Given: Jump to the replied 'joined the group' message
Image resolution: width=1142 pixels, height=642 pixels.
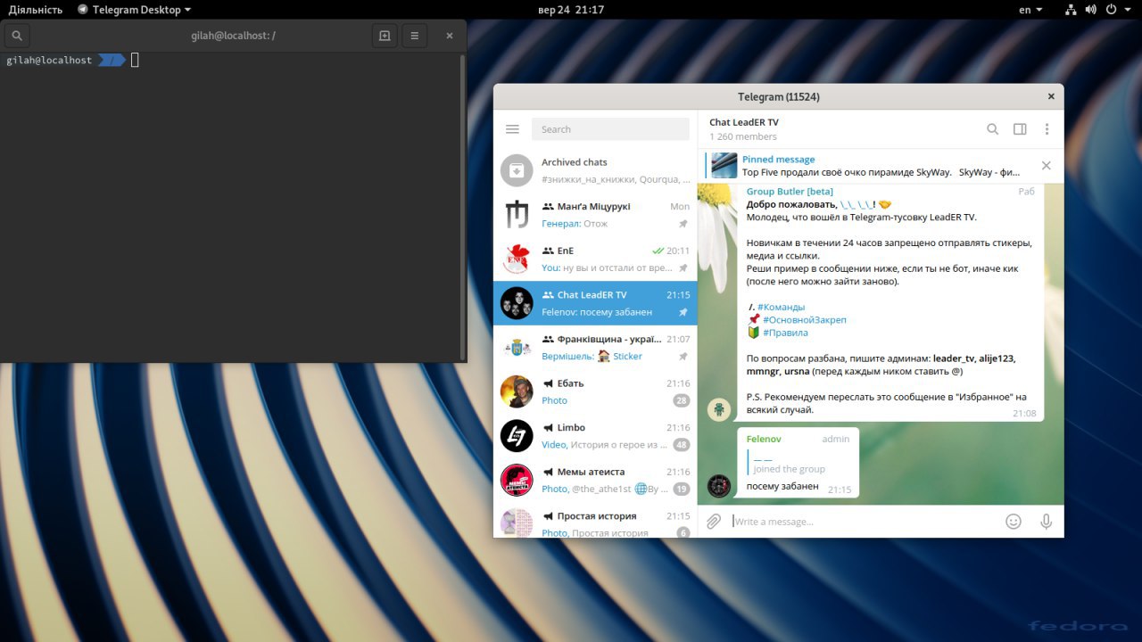Looking at the screenshot, I should click(789, 463).
